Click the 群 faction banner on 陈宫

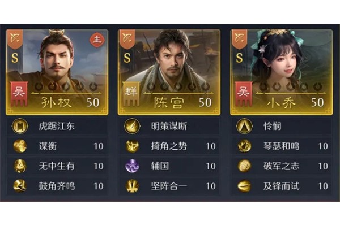(131, 94)
